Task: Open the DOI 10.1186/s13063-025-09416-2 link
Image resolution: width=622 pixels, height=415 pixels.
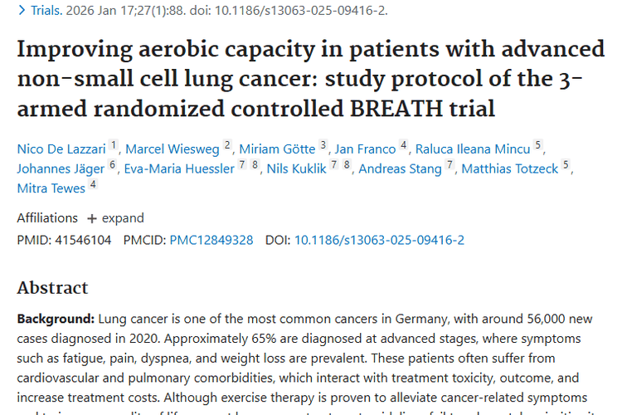Action: (x=379, y=240)
